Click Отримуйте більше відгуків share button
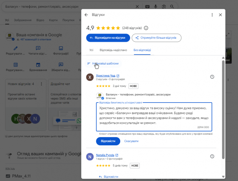Image resolution: width=238 pixels, height=181 pixels. coord(157,37)
